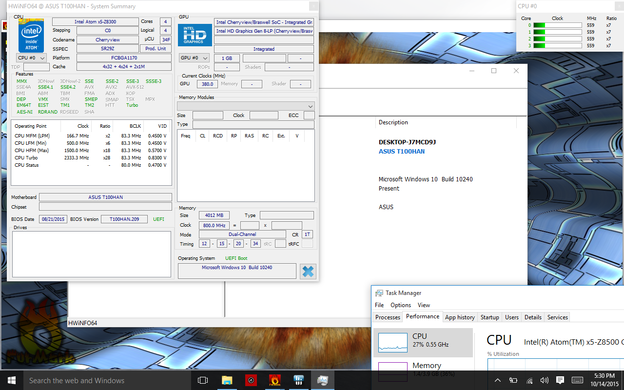Image resolution: width=624 pixels, height=390 pixels.
Task: Click the Intel Atom x5-Z8300 name field
Action: [95, 22]
